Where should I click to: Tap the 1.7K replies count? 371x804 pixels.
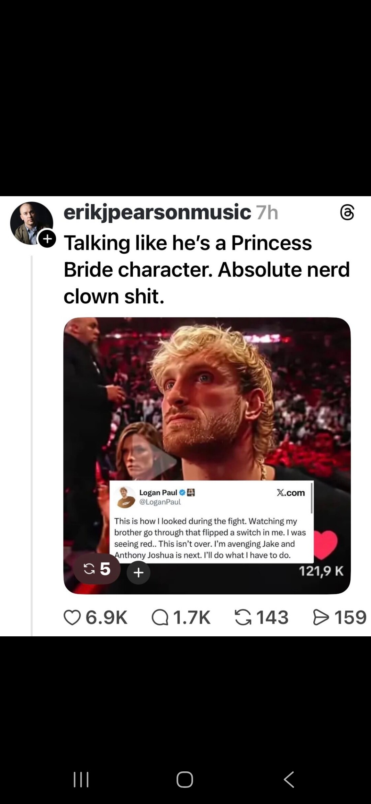pyautogui.click(x=192, y=617)
